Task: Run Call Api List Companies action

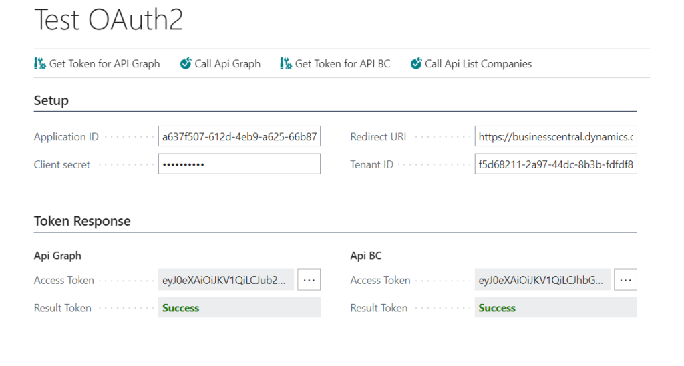Action: [x=471, y=63]
